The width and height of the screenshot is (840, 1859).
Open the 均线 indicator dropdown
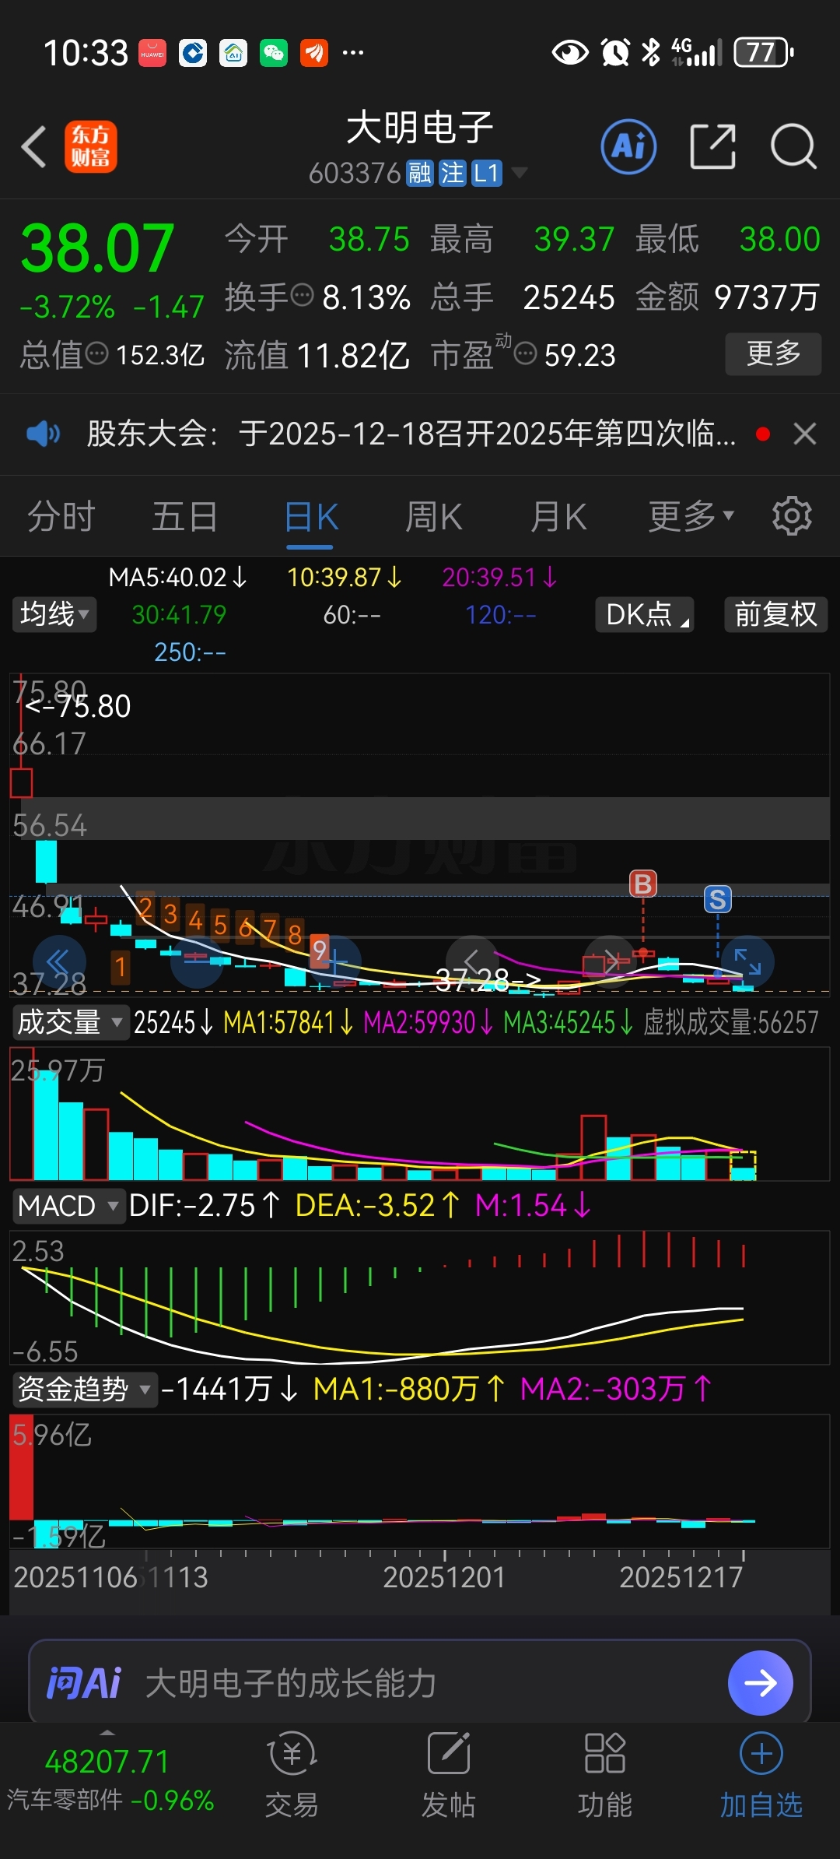pos(54,614)
